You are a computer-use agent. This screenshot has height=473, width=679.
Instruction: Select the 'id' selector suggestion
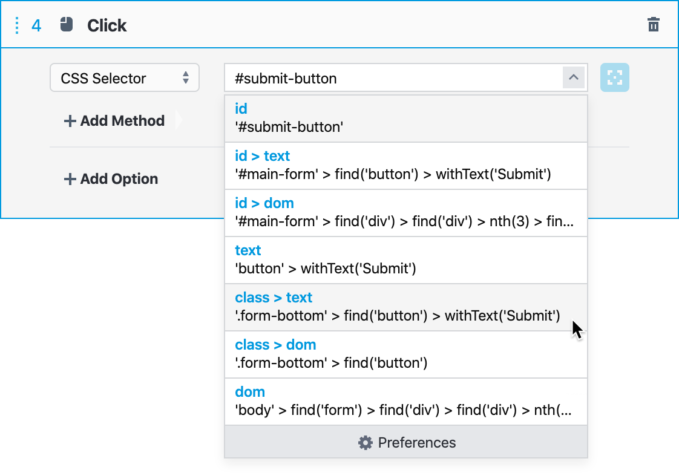click(405, 118)
